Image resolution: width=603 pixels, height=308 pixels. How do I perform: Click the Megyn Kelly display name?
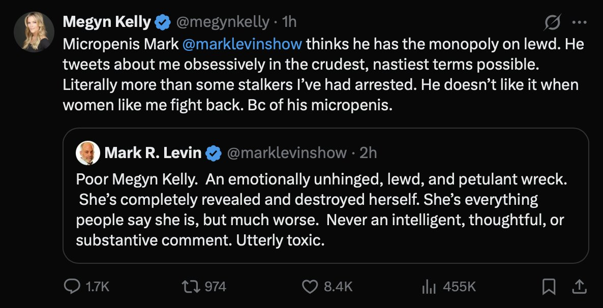[x=107, y=22]
